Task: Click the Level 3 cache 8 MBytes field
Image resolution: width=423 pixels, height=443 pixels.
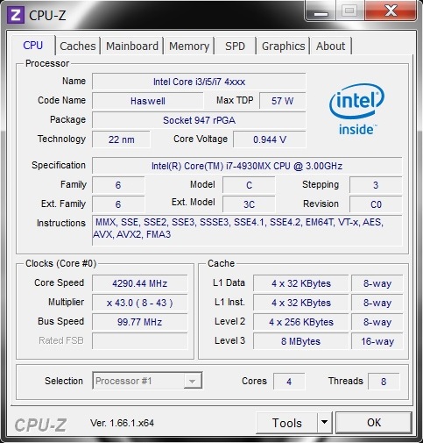Action: pyautogui.click(x=300, y=341)
